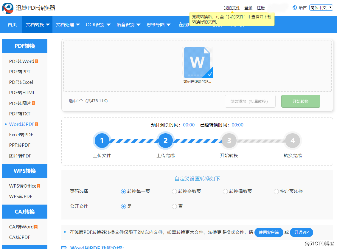The height and width of the screenshot is (249, 337).
Task: Click the 开通VIP button
Action: (x=301, y=232)
